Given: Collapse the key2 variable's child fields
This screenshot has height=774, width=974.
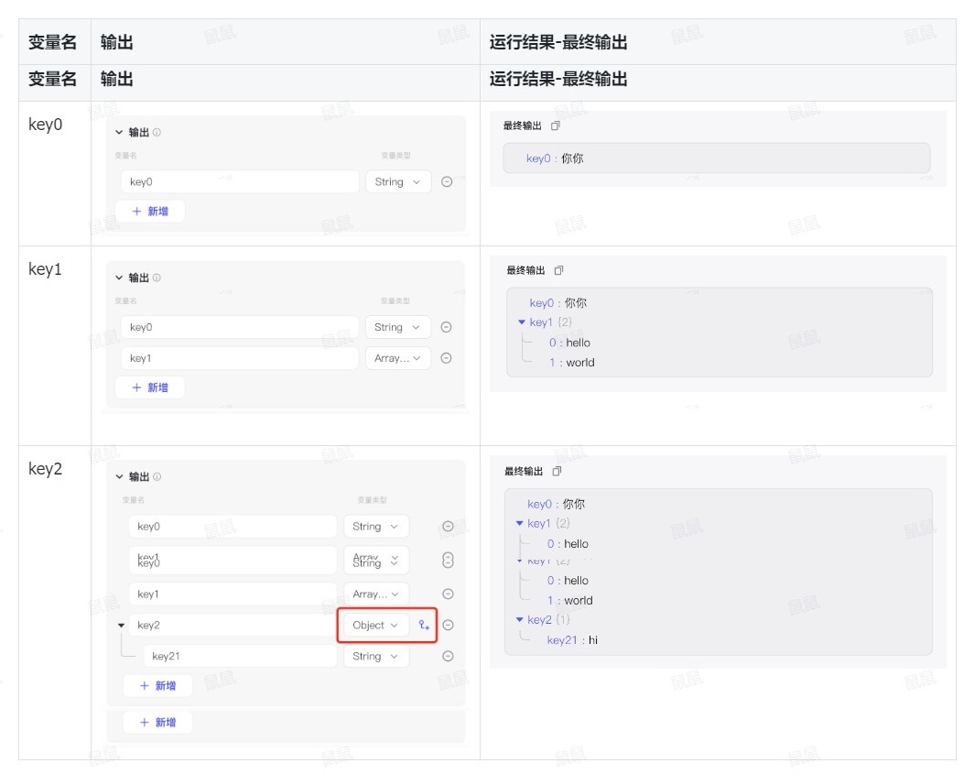Looking at the screenshot, I should [121, 626].
